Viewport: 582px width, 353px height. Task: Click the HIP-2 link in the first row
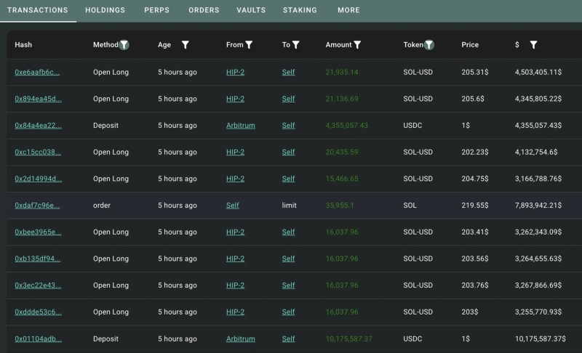(x=235, y=73)
